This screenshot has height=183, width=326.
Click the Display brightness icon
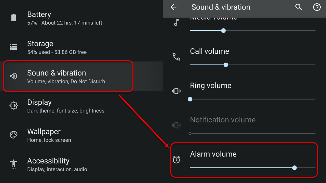coord(13,105)
